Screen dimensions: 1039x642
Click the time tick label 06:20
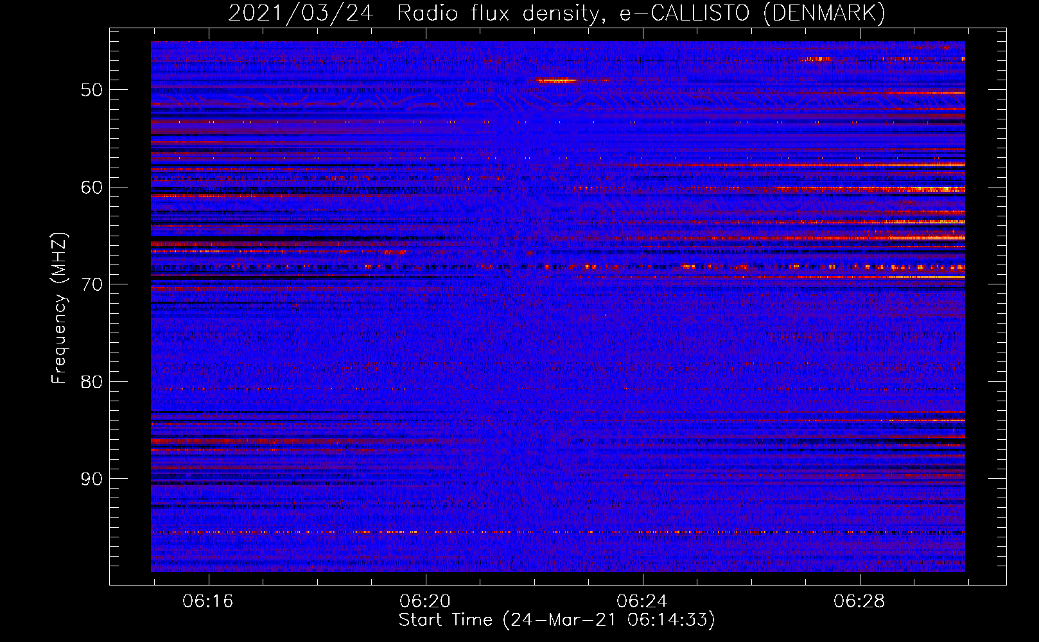pos(425,601)
